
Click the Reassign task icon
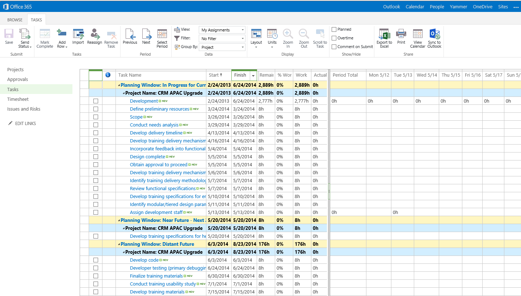pos(94,35)
